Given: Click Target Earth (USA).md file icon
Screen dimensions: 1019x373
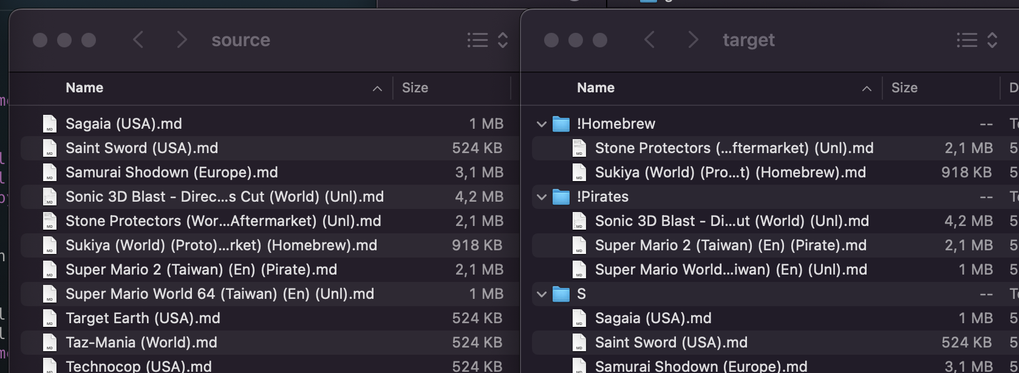Looking at the screenshot, I should click(x=50, y=318).
